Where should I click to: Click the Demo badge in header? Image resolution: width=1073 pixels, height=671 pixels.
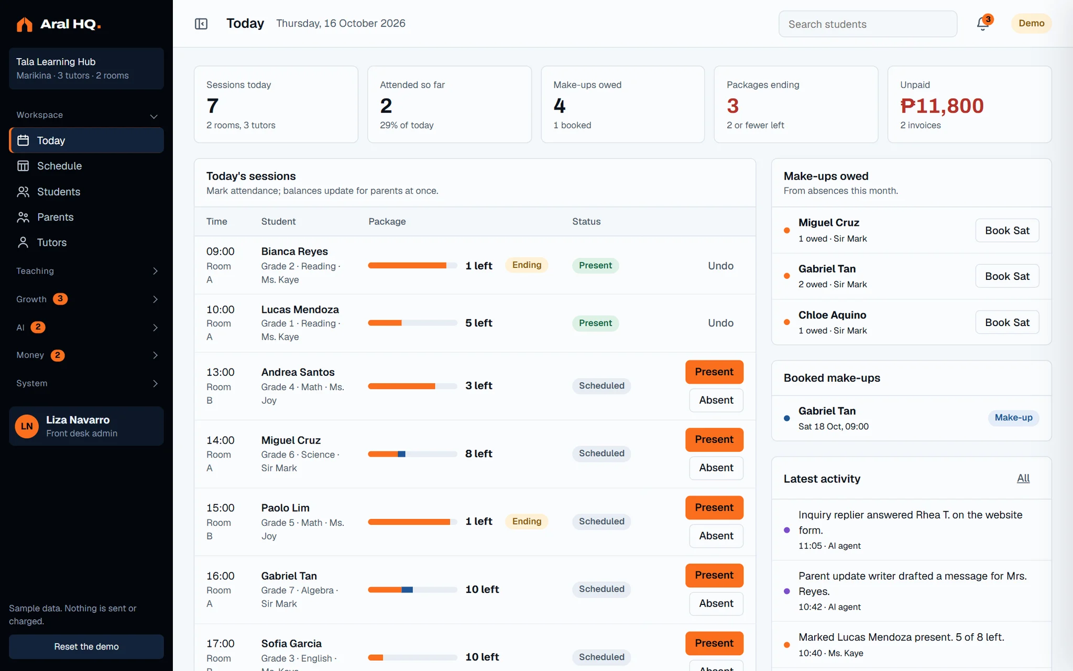(x=1031, y=24)
